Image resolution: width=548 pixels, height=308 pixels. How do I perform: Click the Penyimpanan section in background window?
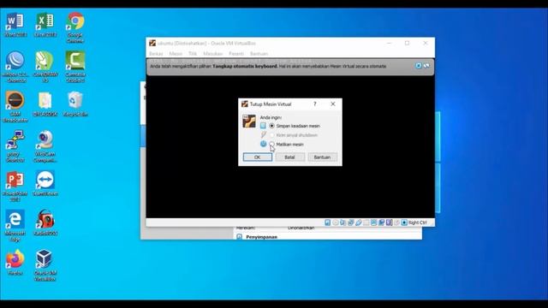click(261, 237)
